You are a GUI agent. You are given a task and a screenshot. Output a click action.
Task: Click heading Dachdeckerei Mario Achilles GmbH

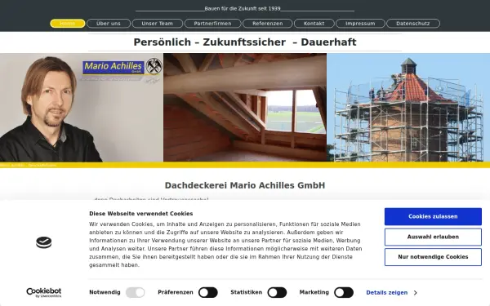pos(245,185)
